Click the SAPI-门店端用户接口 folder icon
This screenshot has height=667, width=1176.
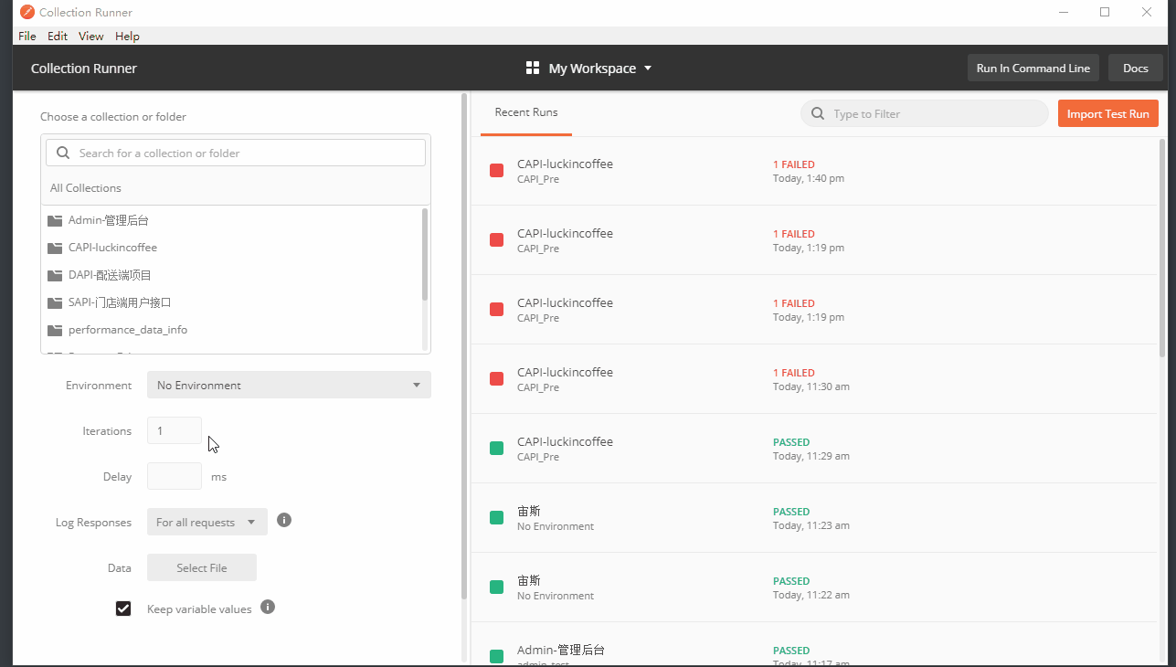(55, 302)
